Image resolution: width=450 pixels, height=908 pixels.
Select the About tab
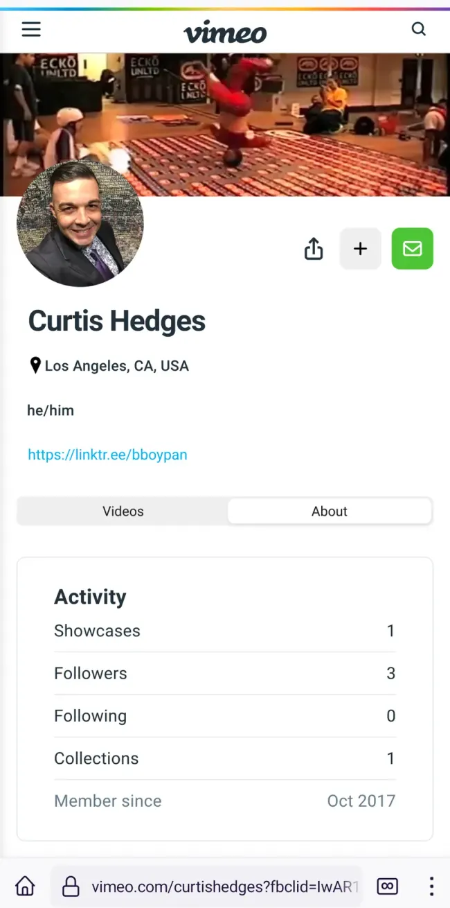click(x=330, y=512)
